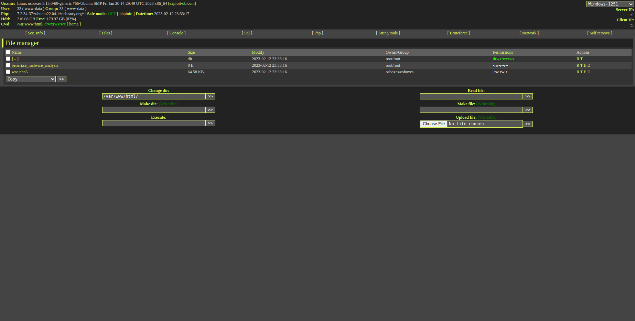Image resolution: width=635 pixels, height=321 pixels.
Task: Expand the Windows-1251 charset dropdown
Action: click(610, 4)
